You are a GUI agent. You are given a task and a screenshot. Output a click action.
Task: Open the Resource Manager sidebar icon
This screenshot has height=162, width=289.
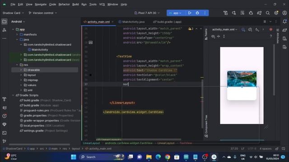4,30
